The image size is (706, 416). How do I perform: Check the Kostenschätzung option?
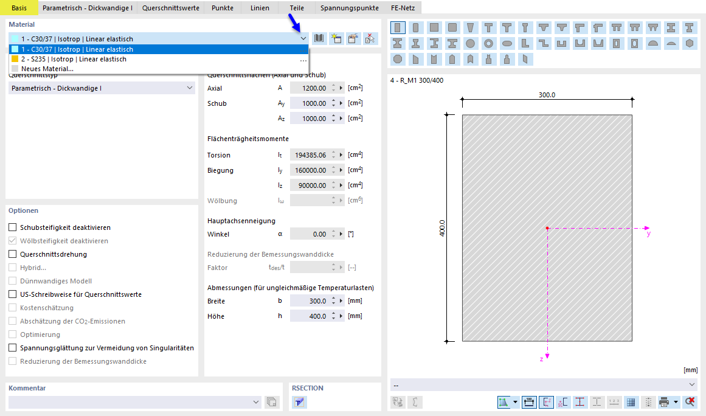pos(13,308)
